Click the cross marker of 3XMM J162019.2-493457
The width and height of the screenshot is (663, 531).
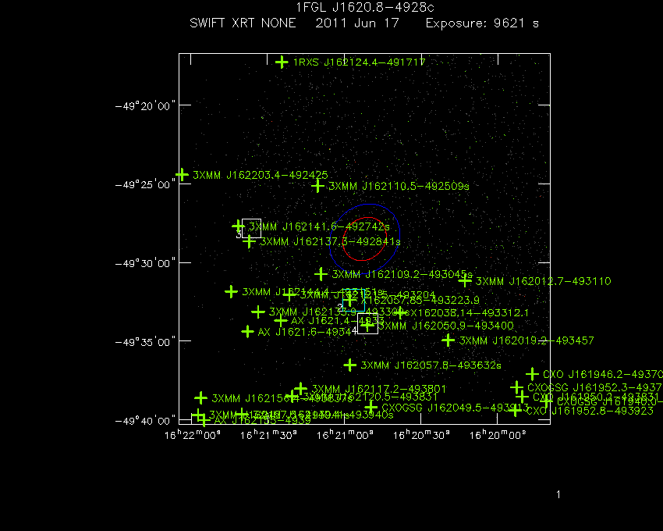pyautogui.click(x=448, y=340)
